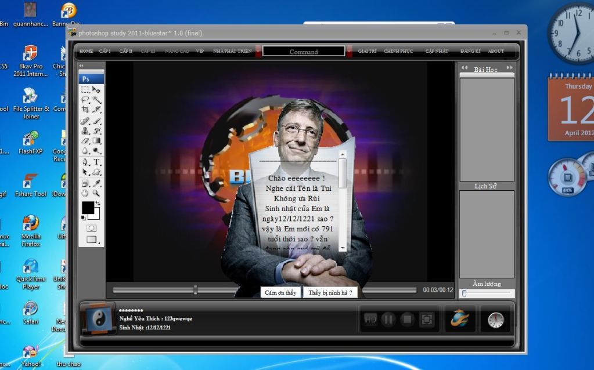Toggle fullscreen video mode
This screenshot has height=370, width=594.
point(427,320)
